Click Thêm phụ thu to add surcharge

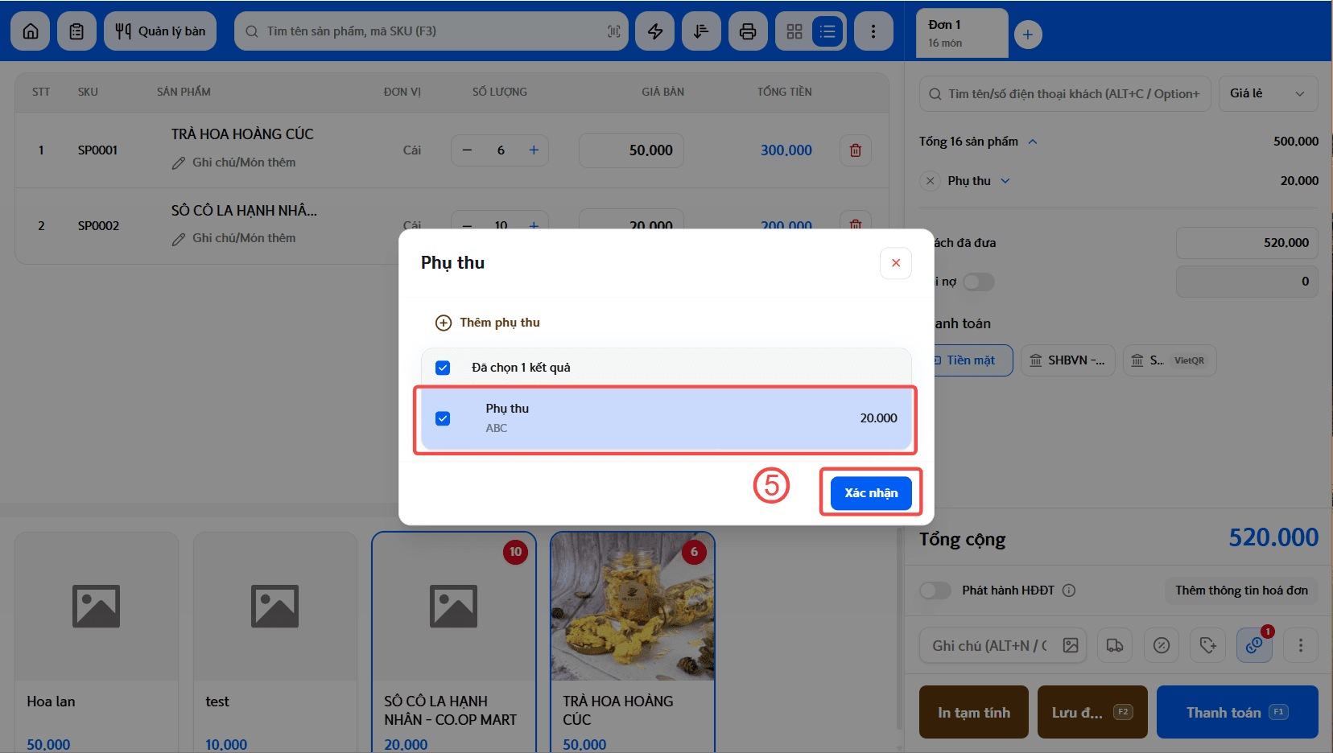488,323
